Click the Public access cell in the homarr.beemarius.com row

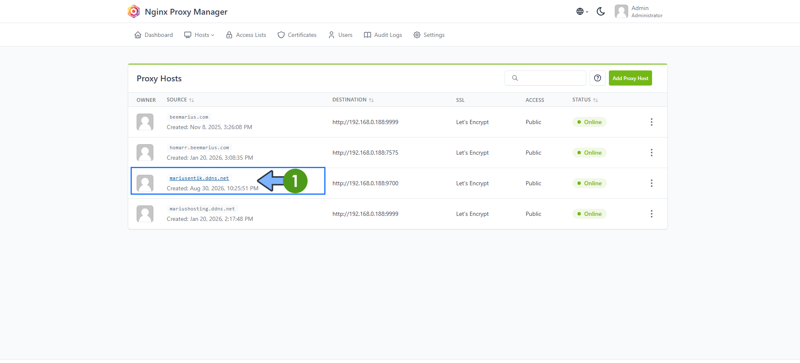[x=533, y=153]
